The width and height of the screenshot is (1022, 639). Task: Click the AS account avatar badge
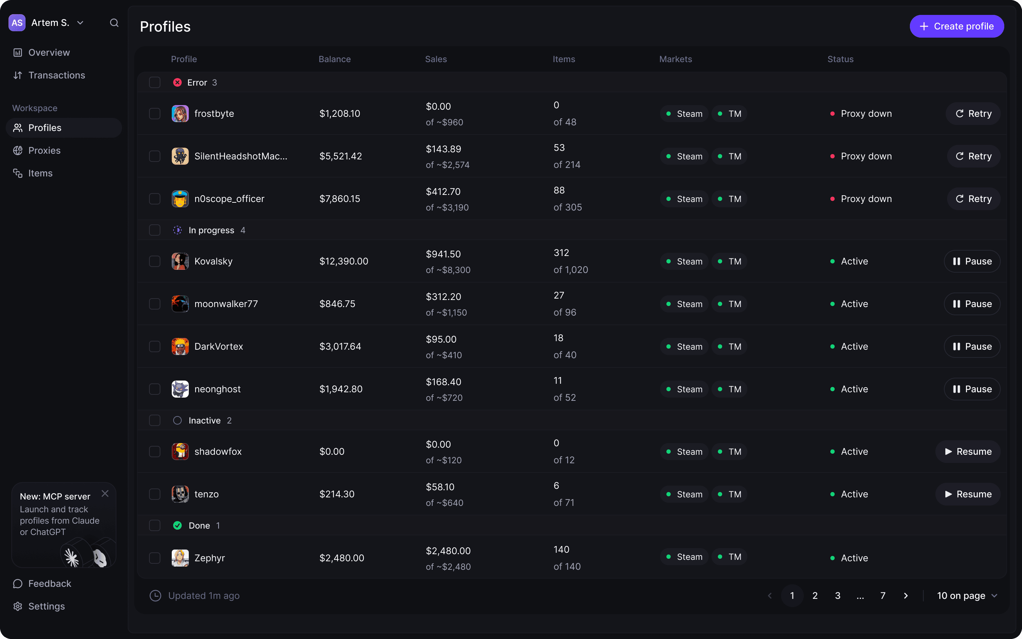click(17, 23)
